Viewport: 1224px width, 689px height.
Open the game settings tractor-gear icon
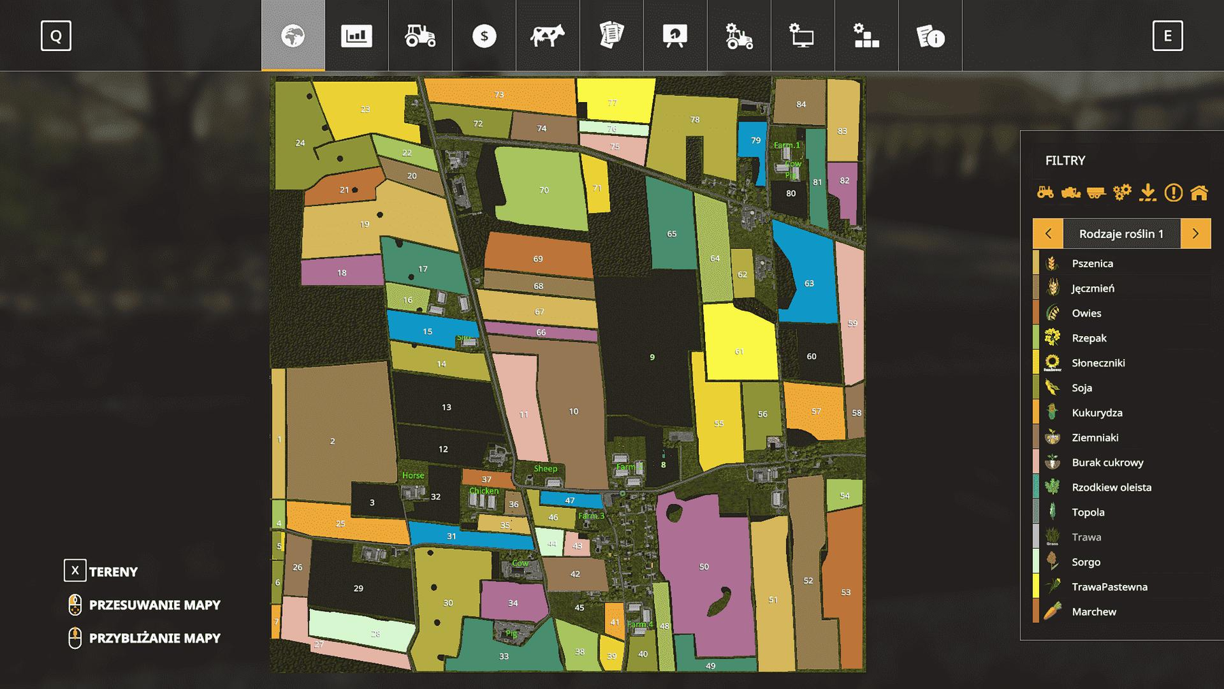[x=738, y=35]
